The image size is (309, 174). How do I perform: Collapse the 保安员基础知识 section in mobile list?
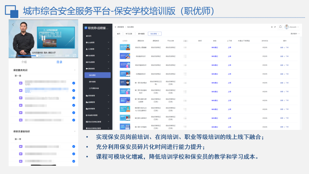coord(75,131)
